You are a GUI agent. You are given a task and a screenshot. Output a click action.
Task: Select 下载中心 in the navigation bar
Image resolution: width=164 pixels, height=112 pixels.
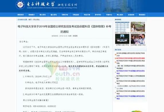click(x=109, y=15)
